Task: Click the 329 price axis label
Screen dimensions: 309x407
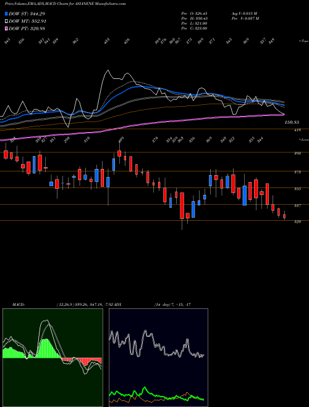Action: pyautogui.click(x=297, y=222)
